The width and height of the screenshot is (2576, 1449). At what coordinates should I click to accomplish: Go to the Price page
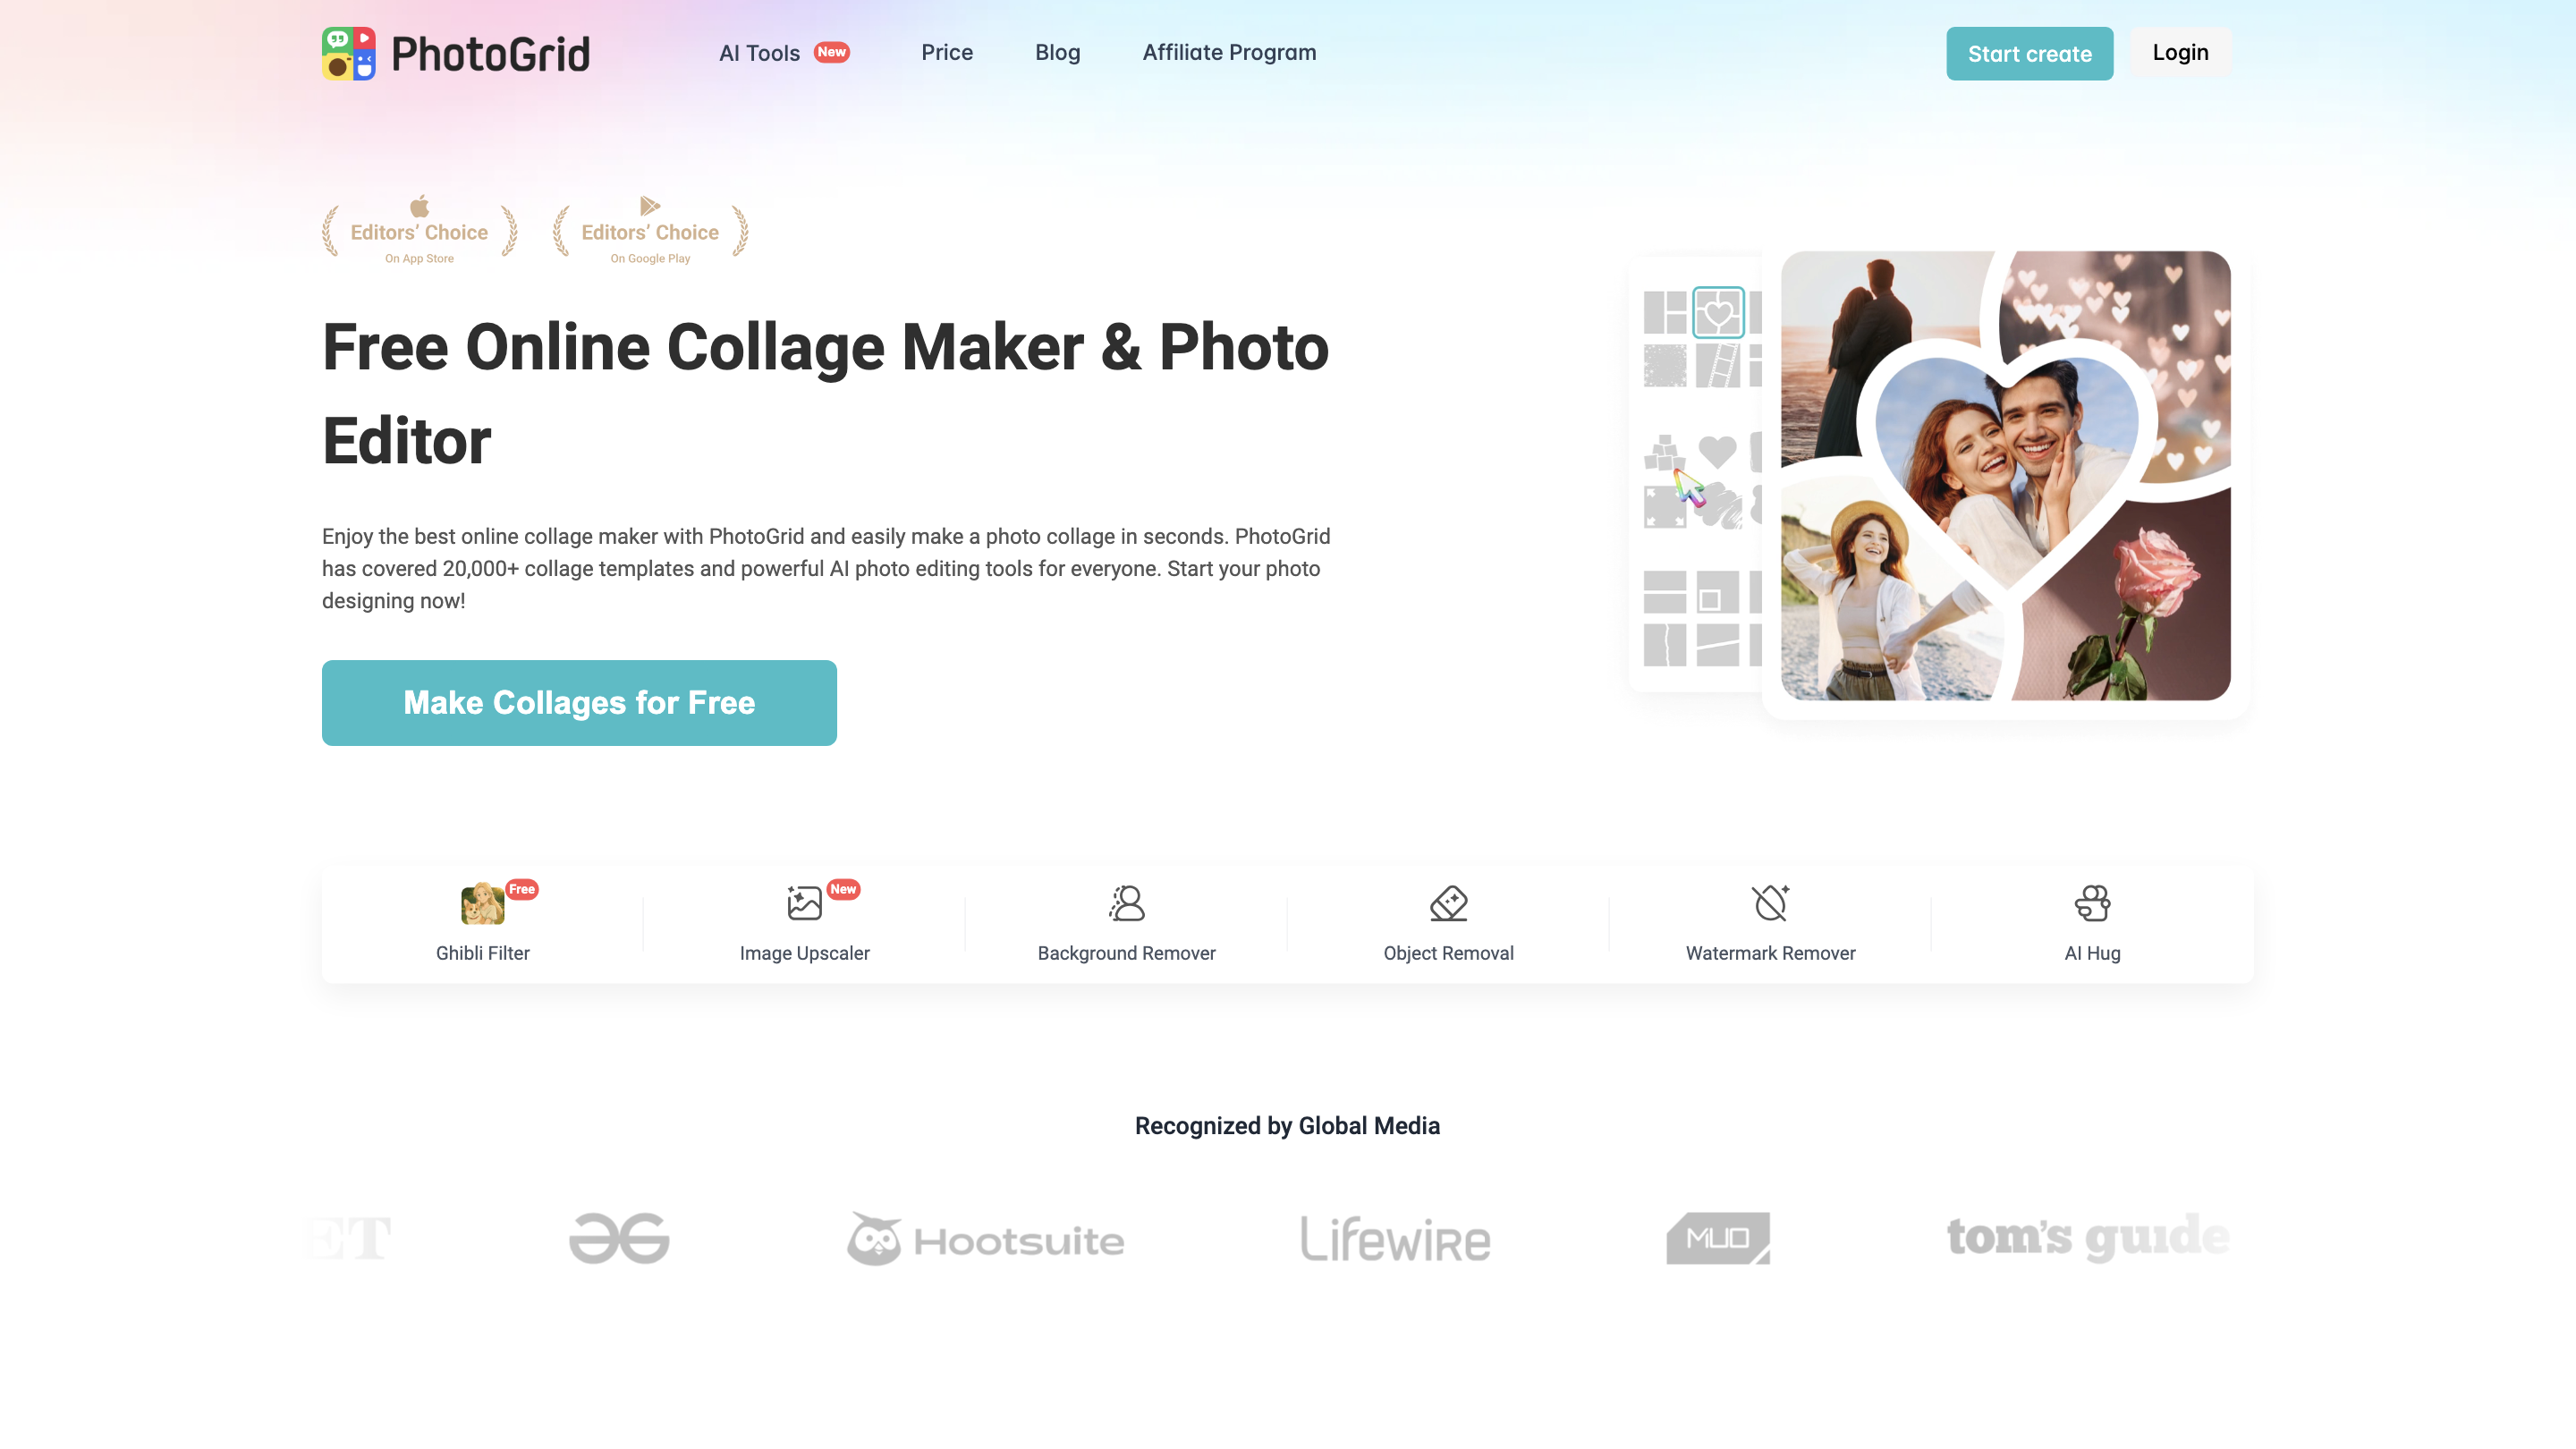(x=947, y=53)
